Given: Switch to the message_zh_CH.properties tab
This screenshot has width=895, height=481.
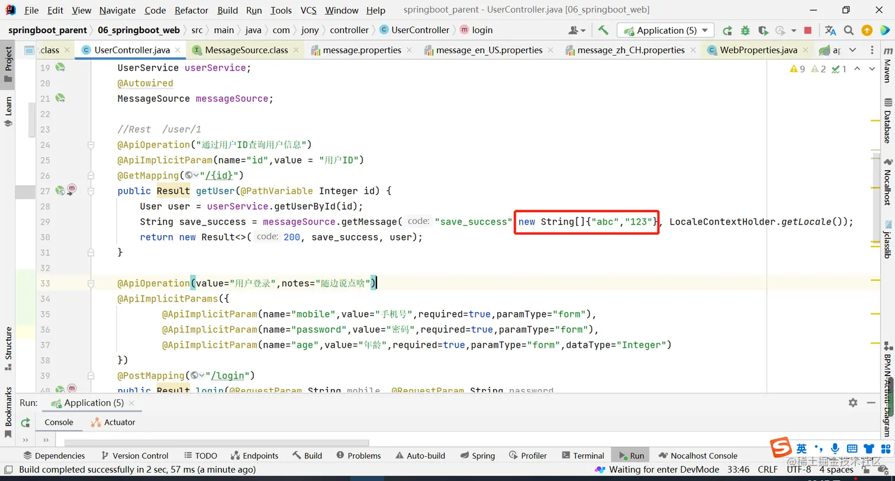Looking at the screenshot, I should [630, 50].
